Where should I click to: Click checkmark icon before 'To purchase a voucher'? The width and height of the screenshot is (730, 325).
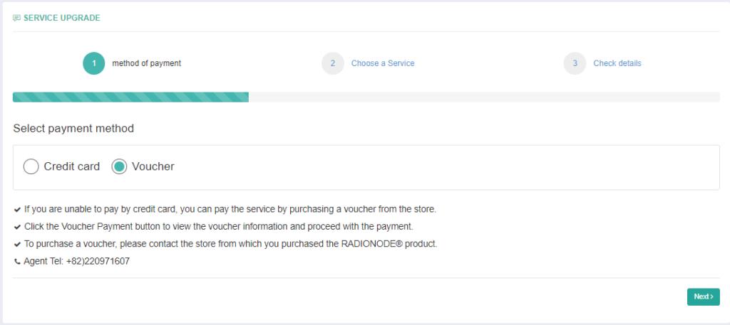pos(17,244)
